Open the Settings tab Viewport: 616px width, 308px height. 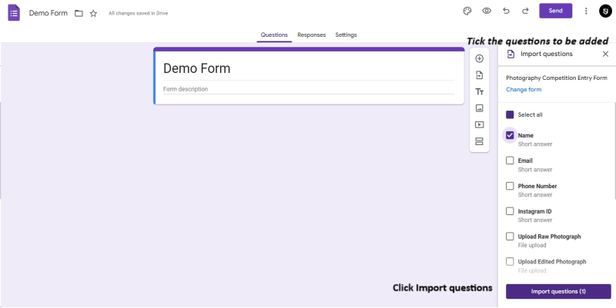[x=346, y=35]
